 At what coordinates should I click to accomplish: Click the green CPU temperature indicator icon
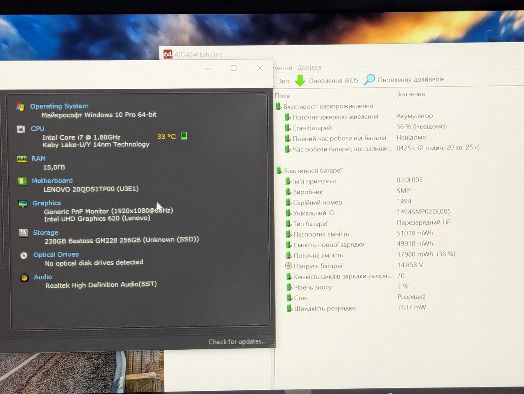point(184,136)
